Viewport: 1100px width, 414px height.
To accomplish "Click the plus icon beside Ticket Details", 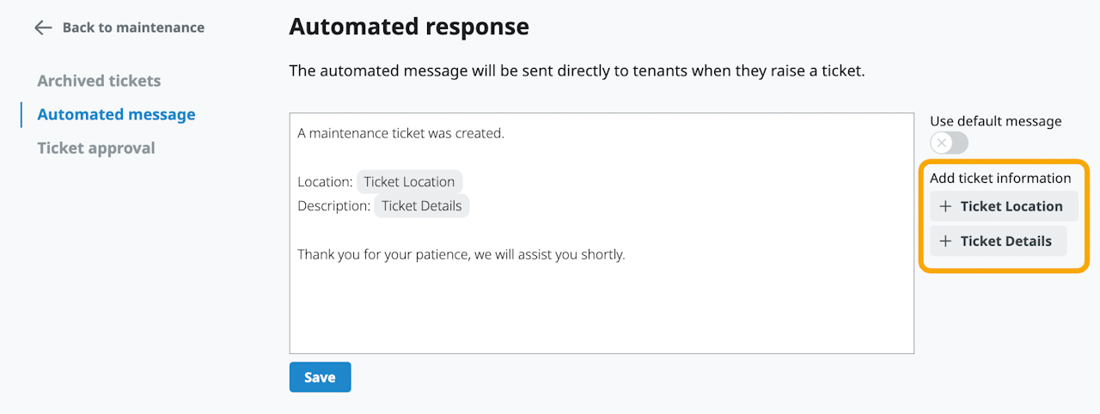I will (x=945, y=241).
